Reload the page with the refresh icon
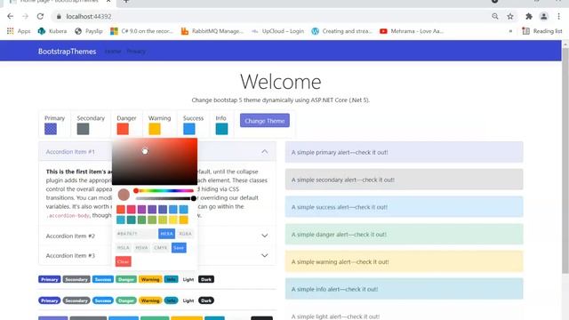Image resolution: width=569 pixels, height=320 pixels. pos(40,16)
